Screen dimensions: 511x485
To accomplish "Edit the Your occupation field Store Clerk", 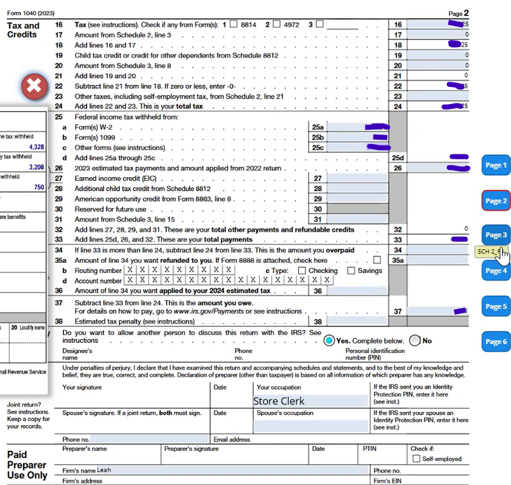I will (x=311, y=401).
